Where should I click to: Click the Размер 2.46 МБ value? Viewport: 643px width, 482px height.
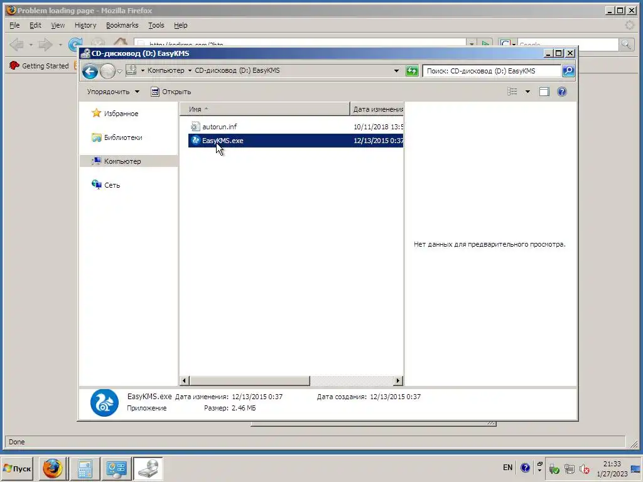pos(244,408)
